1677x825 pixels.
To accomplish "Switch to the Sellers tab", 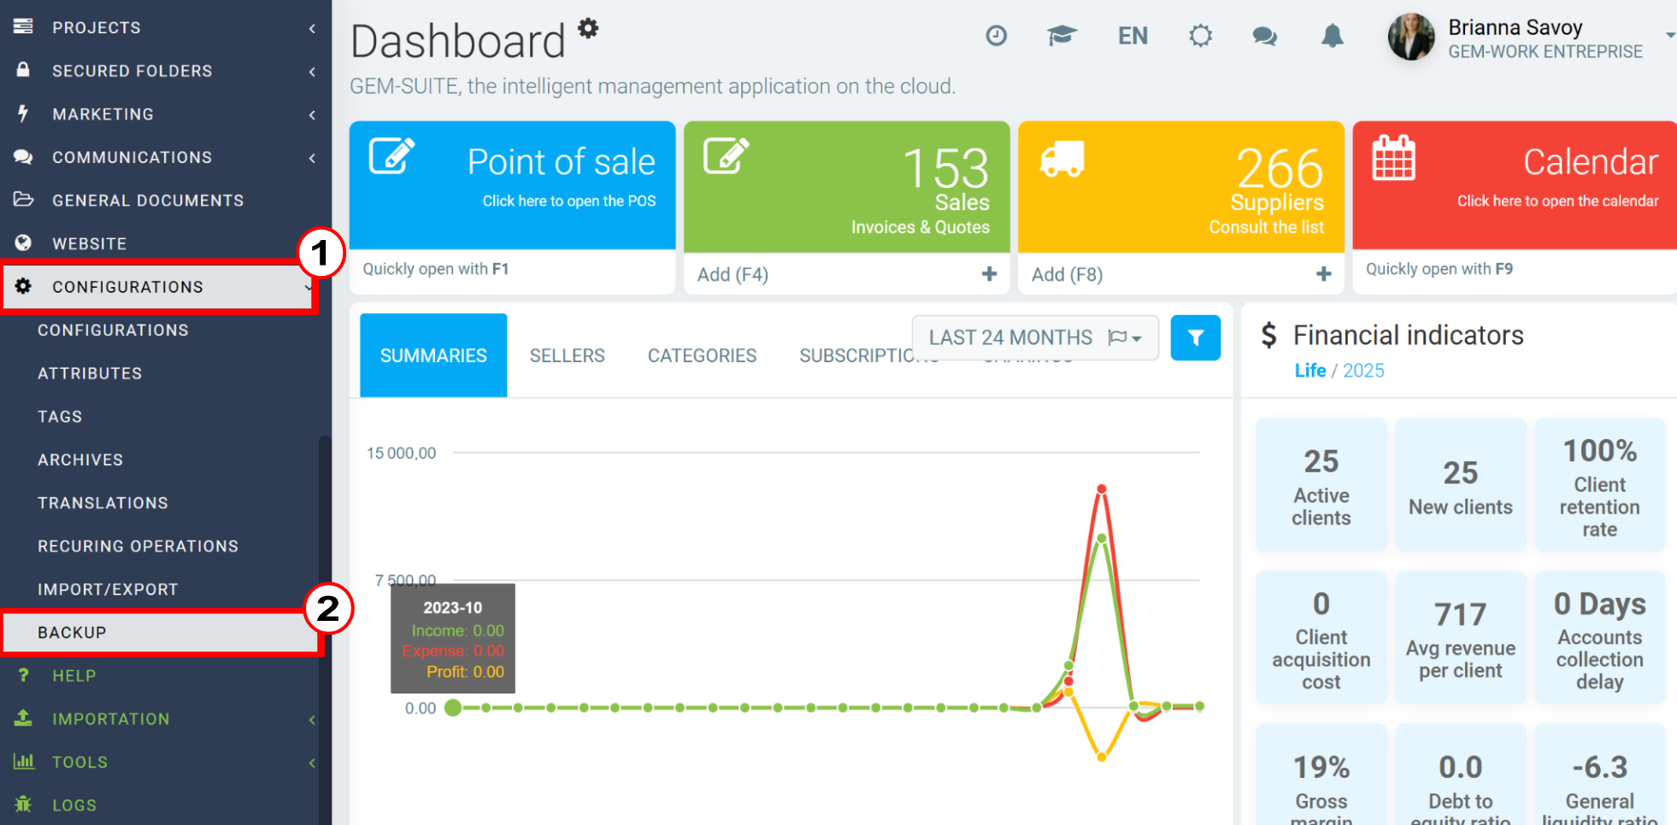I will pyautogui.click(x=567, y=355).
